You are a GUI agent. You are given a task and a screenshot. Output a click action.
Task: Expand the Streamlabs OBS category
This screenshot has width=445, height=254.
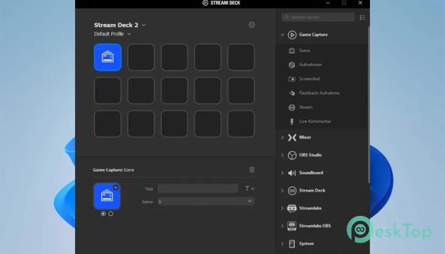[282, 226]
